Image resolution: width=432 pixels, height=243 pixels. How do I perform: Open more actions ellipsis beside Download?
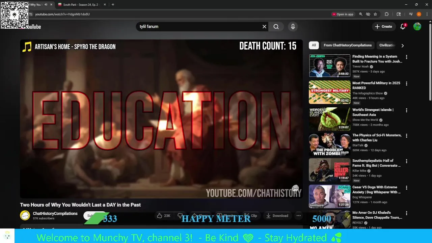[x=298, y=216]
